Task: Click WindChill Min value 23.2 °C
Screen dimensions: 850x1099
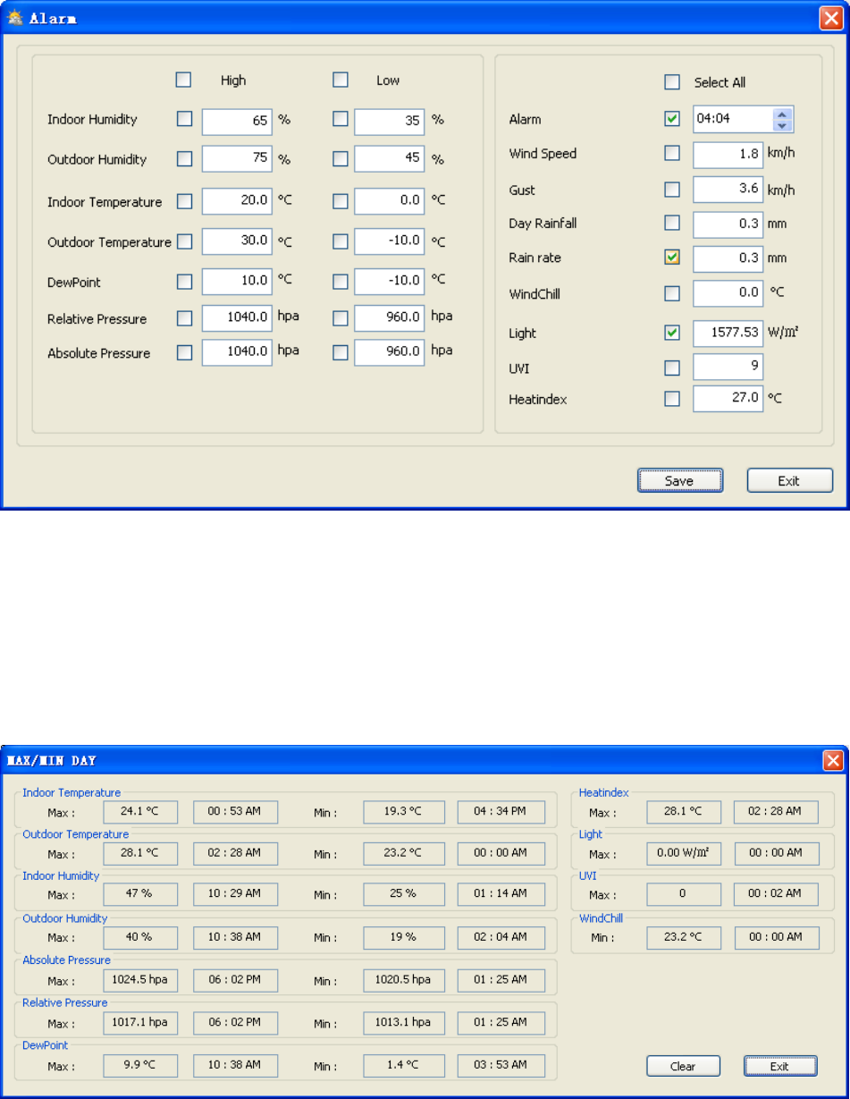Action: tap(683, 937)
